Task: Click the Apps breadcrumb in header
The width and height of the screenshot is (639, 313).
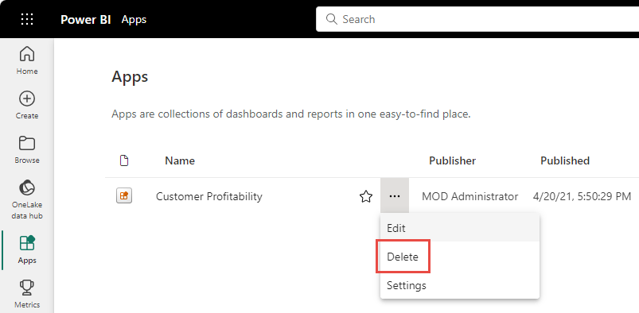Action: click(x=134, y=20)
